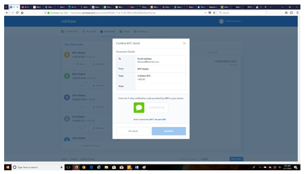Click the 2-step verification code field
Screen dimensions: 307x174
click(x=157, y=108)
